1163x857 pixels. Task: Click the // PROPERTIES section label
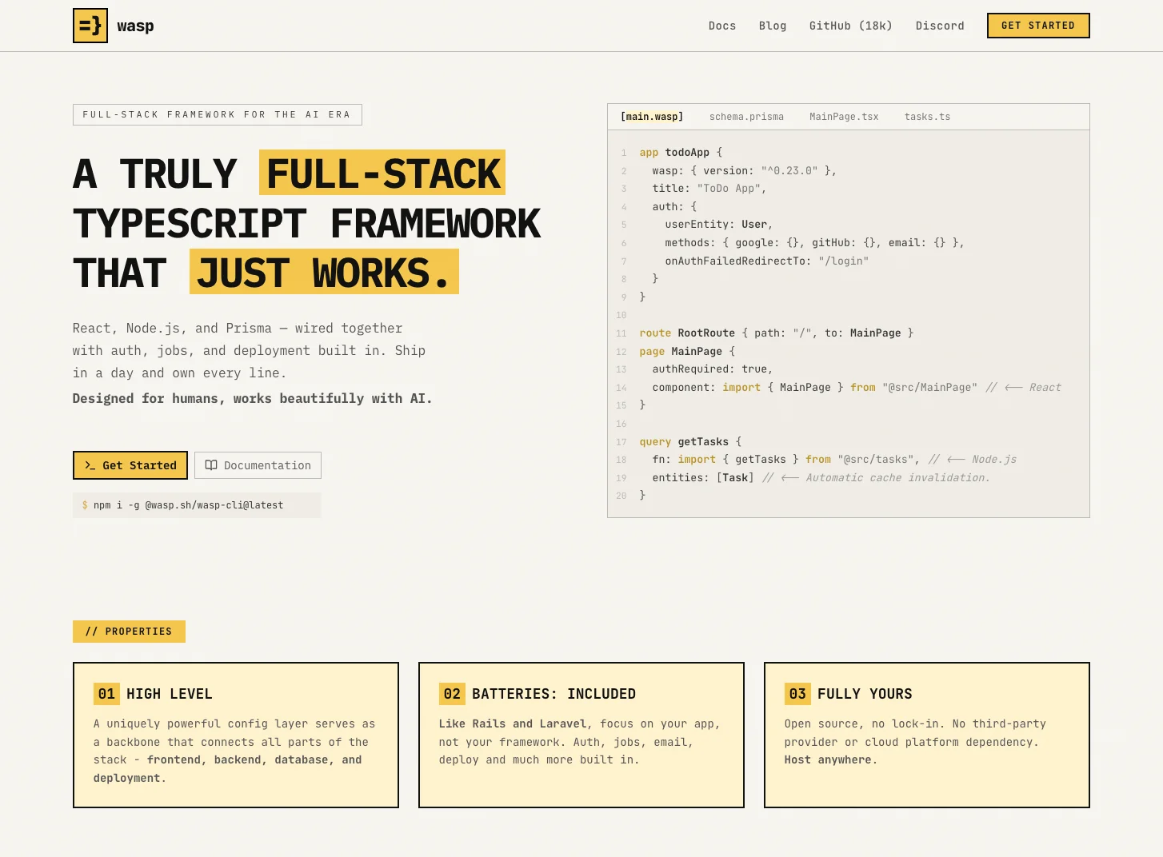click(129, 632)
